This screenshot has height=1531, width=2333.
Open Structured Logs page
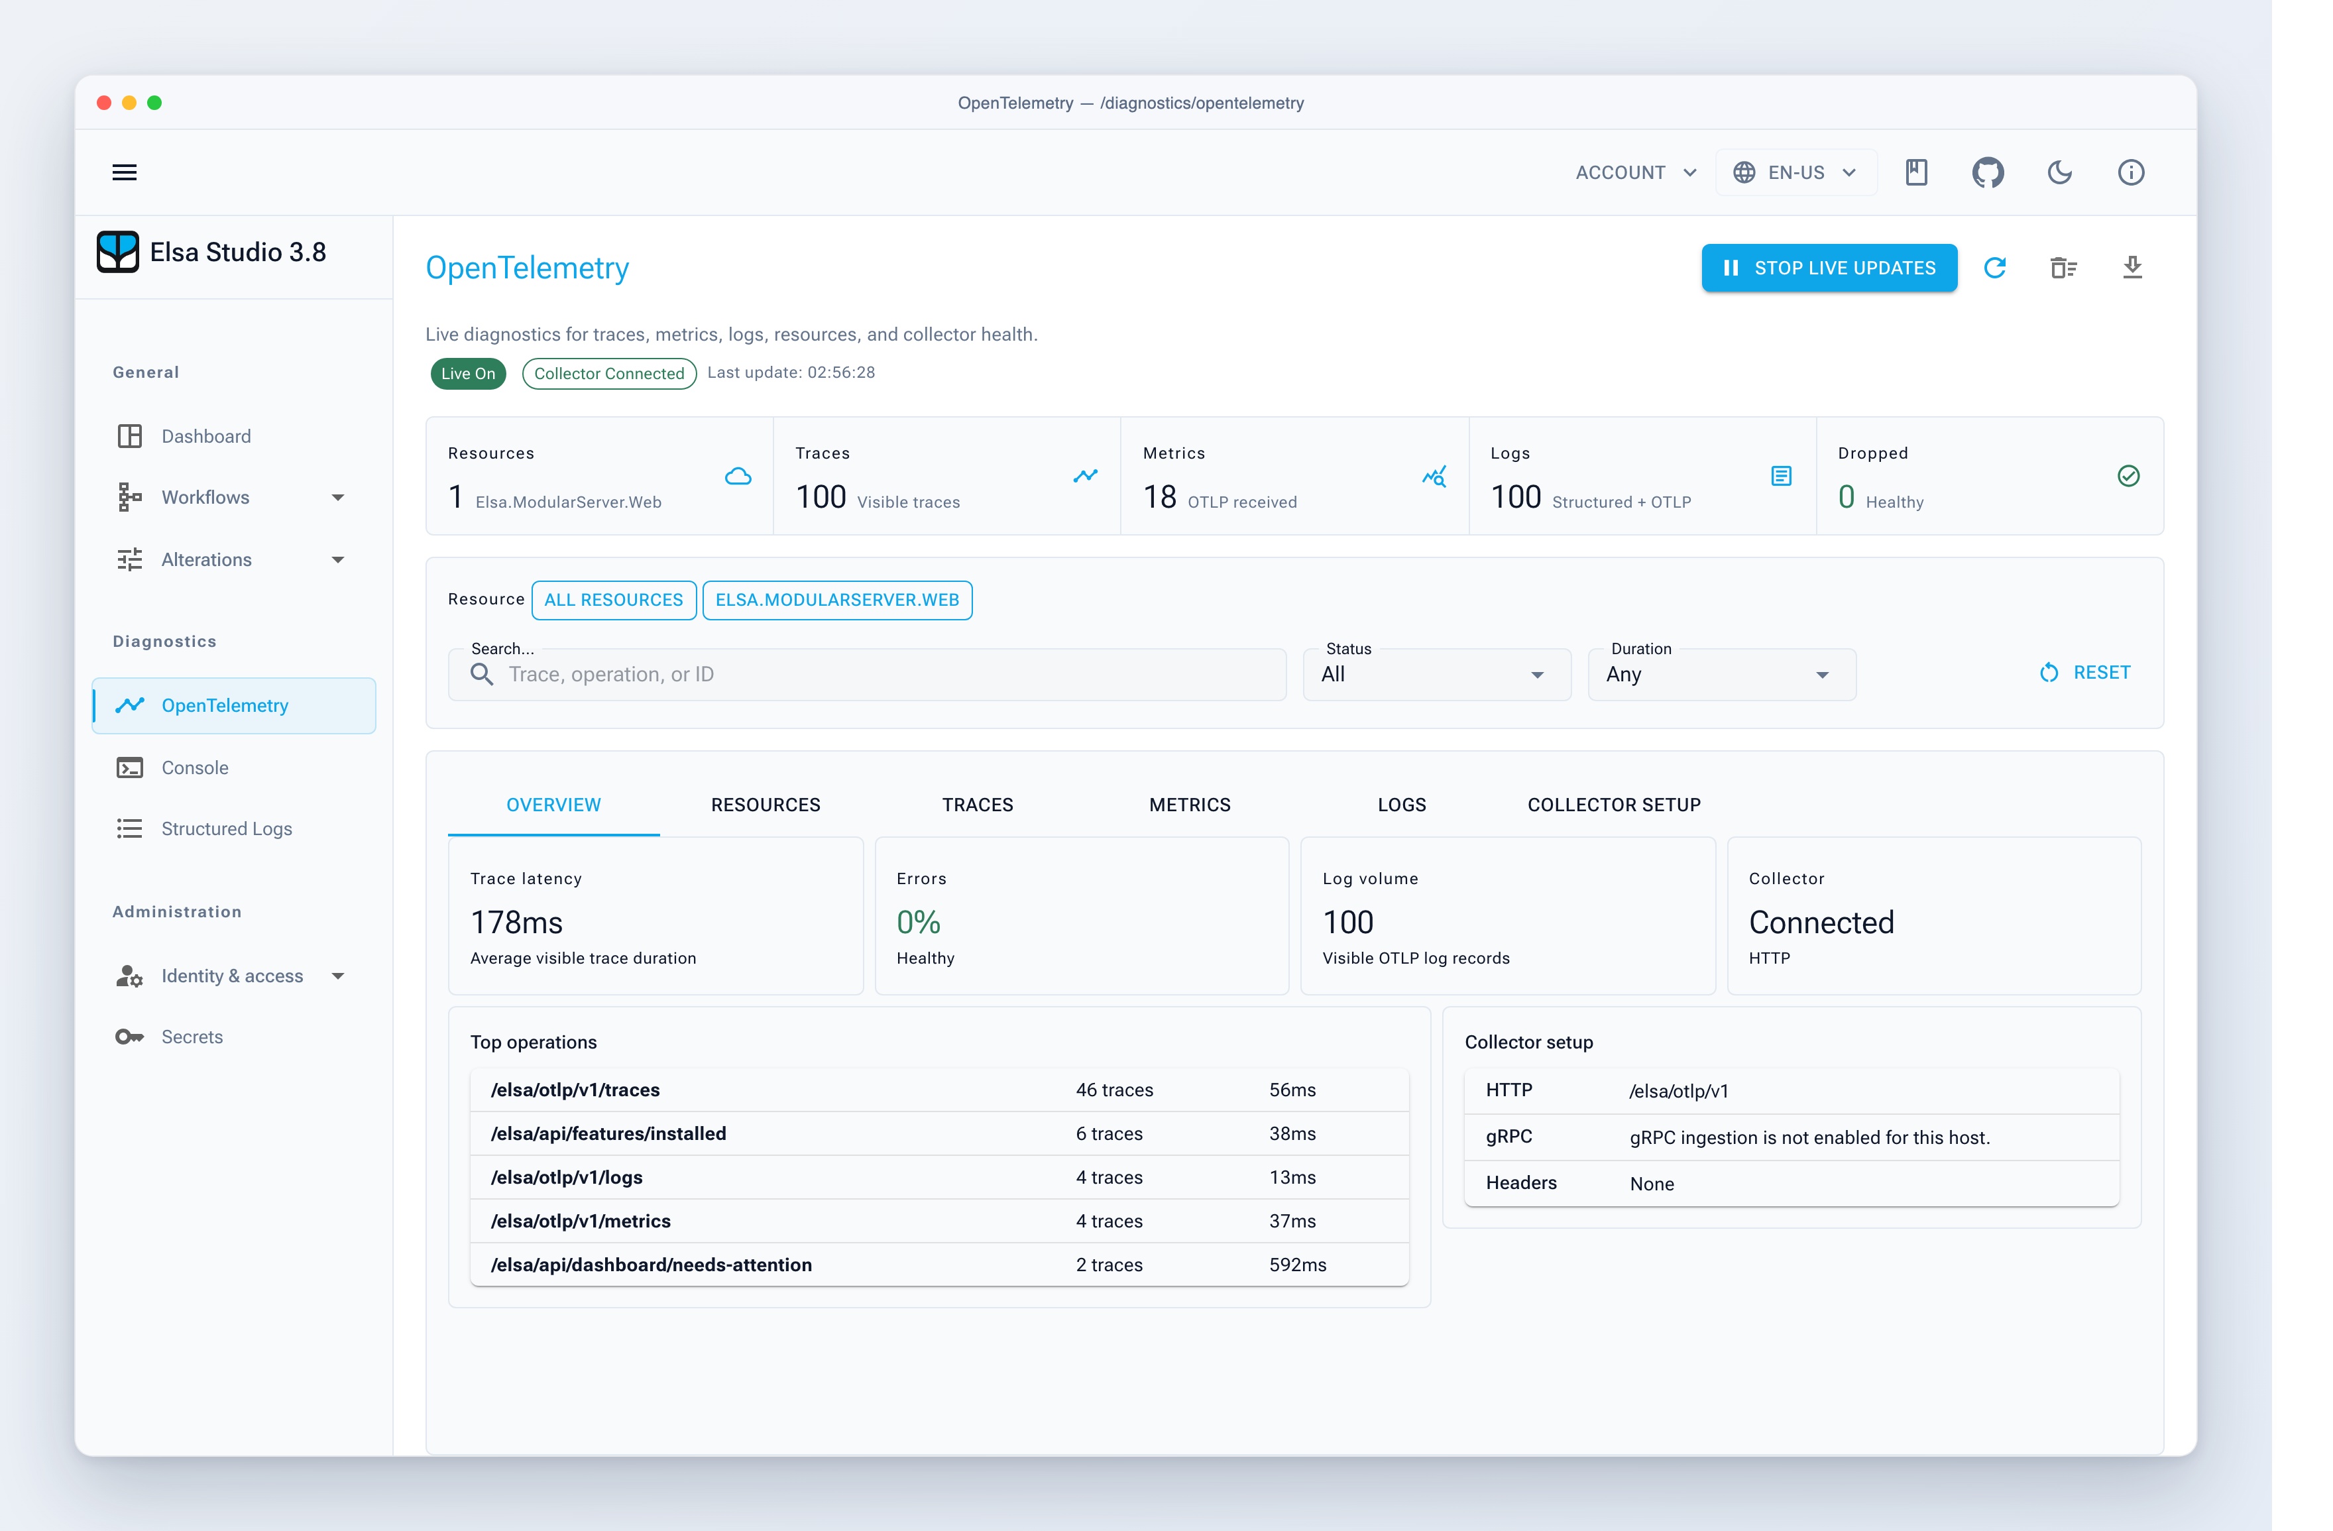[234, 828]
